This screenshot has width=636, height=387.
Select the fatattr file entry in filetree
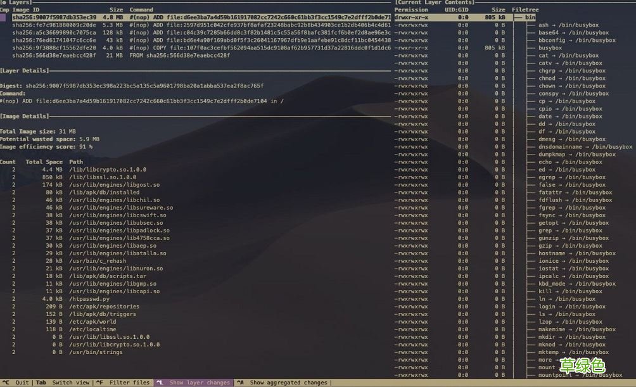[x=575, y=193]
